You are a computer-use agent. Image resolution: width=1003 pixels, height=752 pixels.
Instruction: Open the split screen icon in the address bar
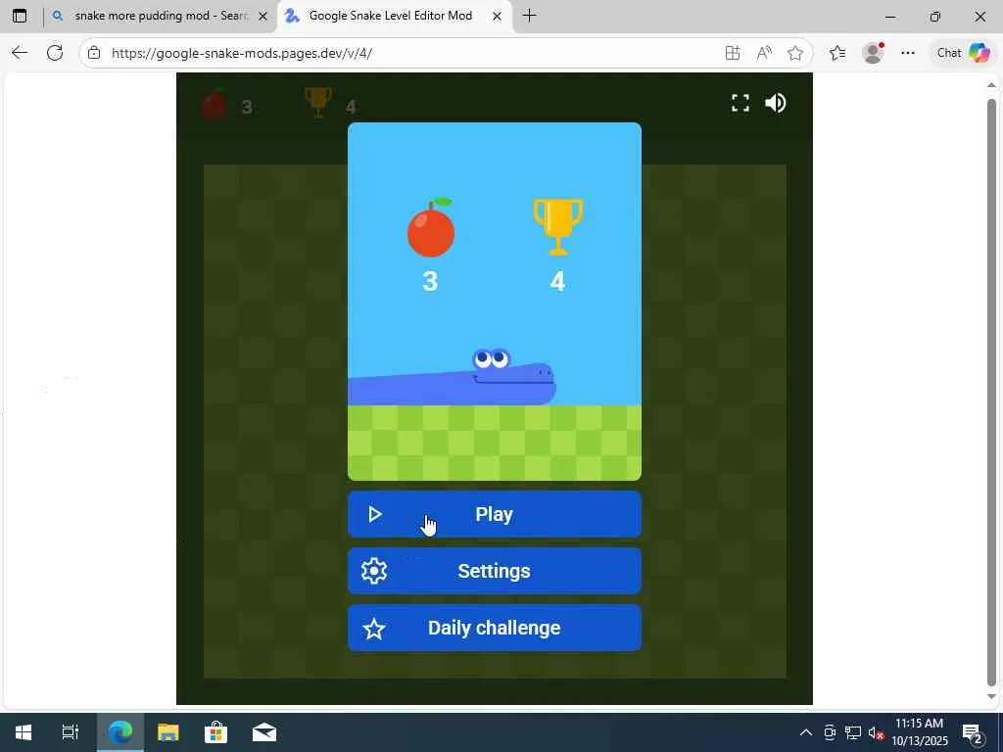coord(733,53)
